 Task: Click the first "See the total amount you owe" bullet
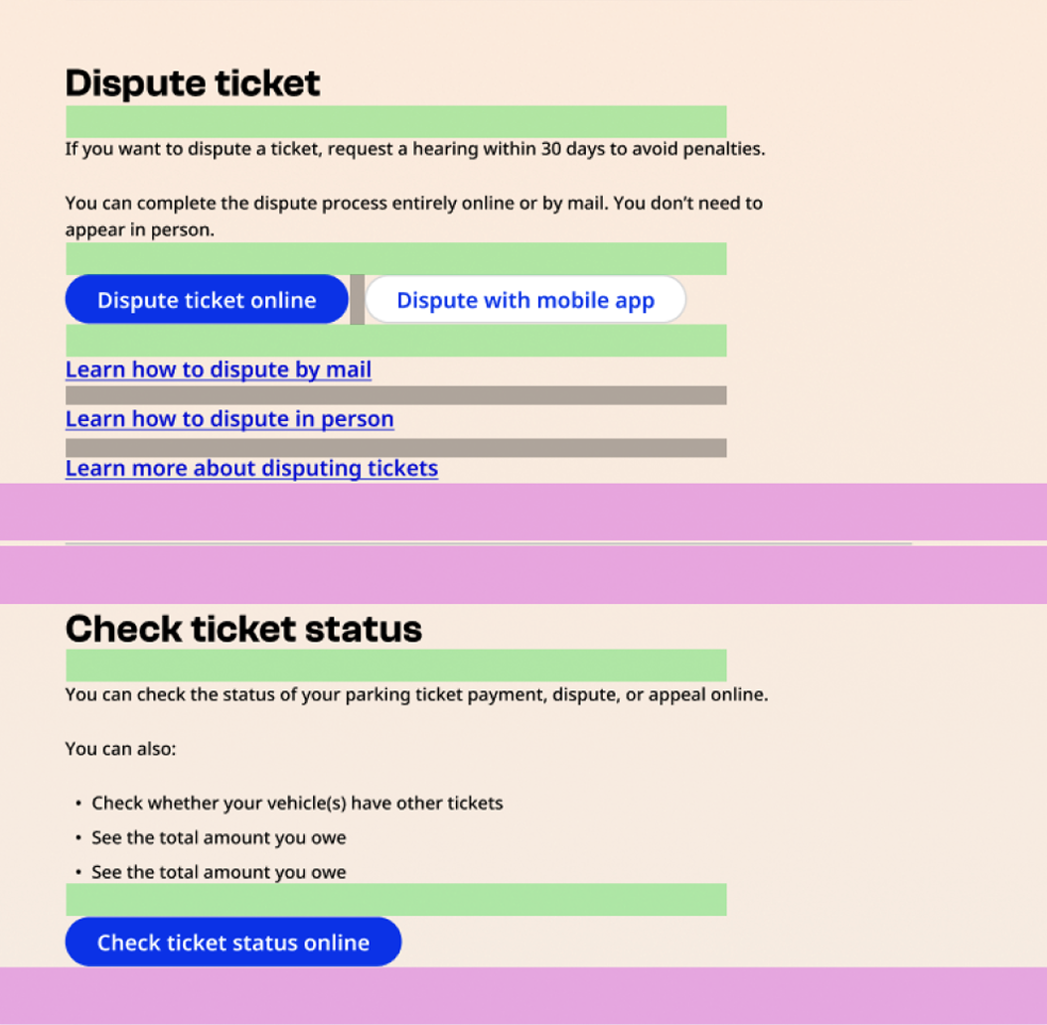pos(219,837)
